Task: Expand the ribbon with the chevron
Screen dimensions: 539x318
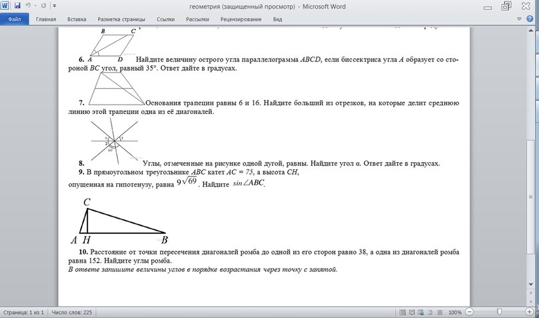Action: [x=519, y=19]
